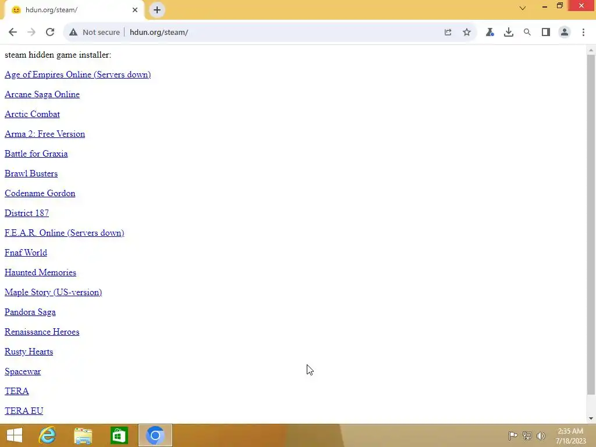Minimize the browser window

(545, 6)
